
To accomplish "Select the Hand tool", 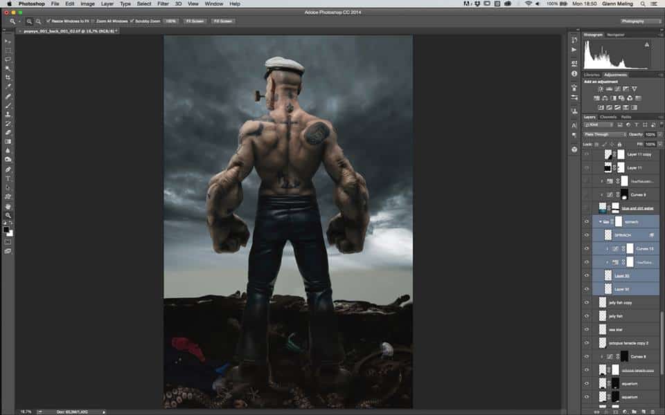I will (x=8, y=206).
